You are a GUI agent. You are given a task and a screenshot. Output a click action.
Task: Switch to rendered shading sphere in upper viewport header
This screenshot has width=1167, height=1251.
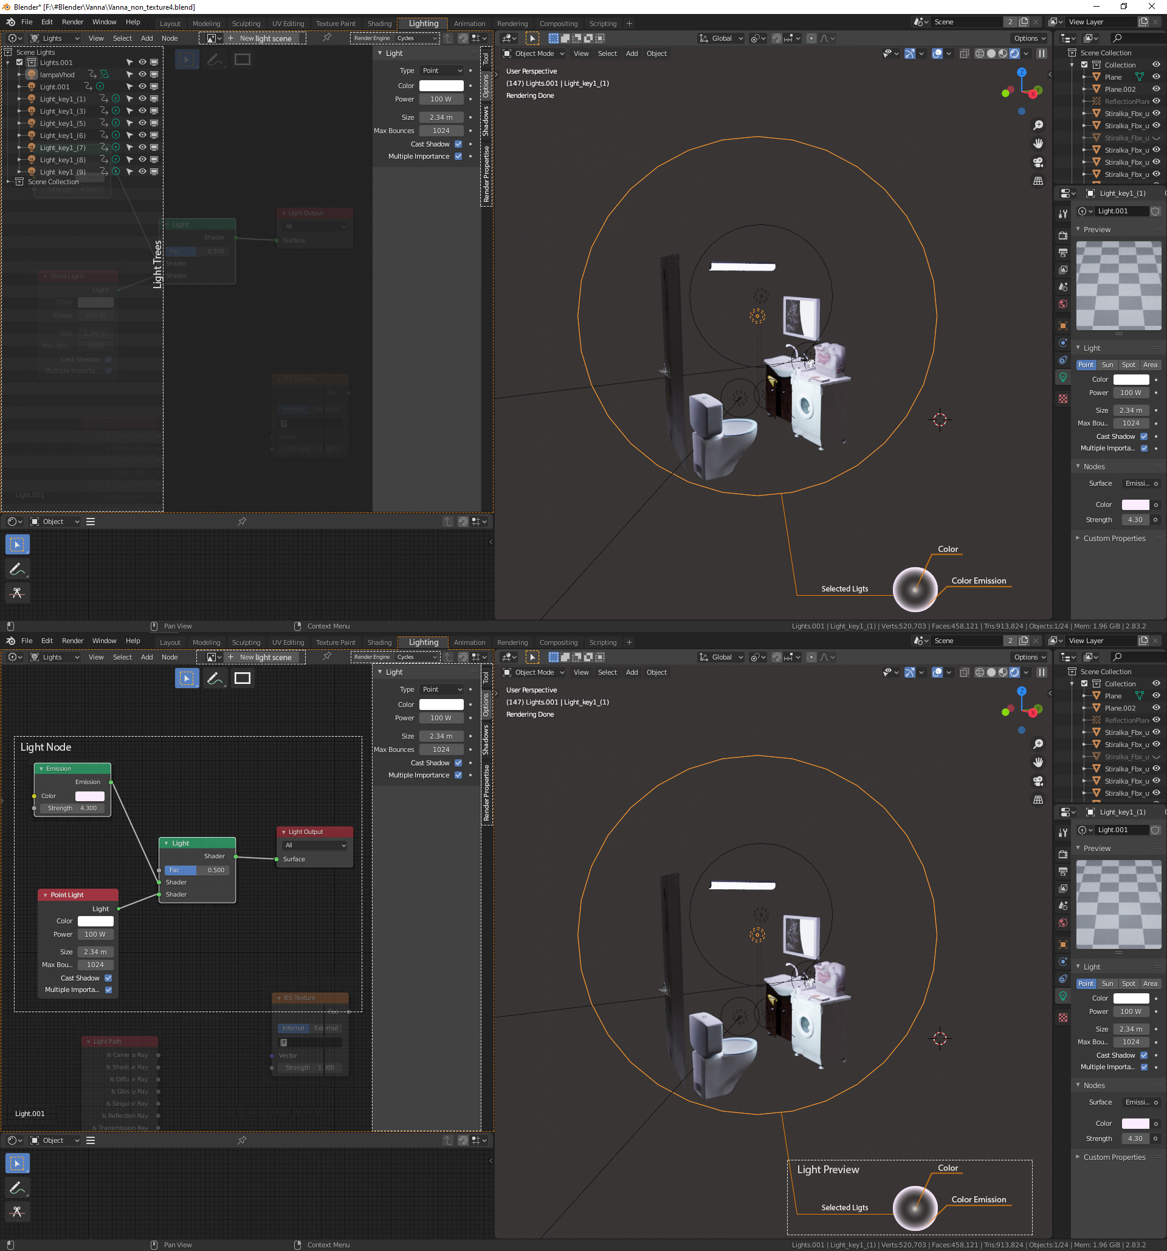1015,54
